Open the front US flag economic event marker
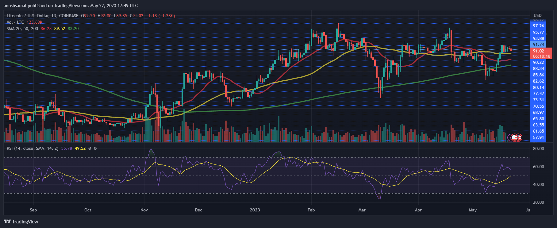The image size is (557, 228). click(515, 137)
